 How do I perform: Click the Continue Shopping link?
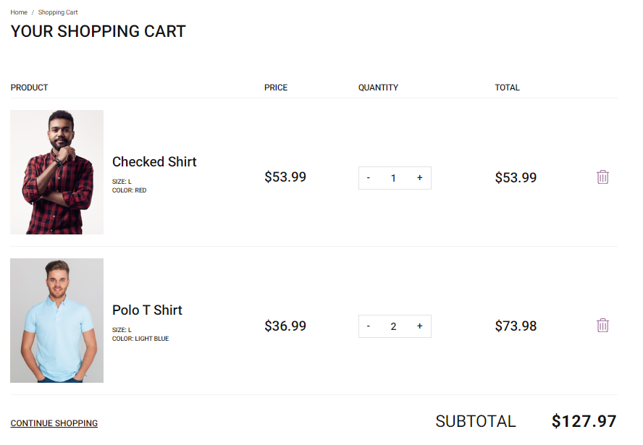coord(54,423)
